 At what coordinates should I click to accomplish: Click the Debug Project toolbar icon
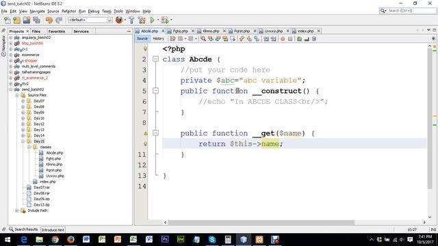pos(165,20)
